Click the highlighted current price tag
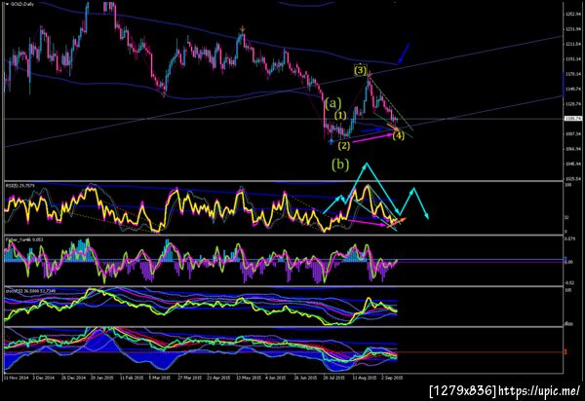 click(573, 119)
